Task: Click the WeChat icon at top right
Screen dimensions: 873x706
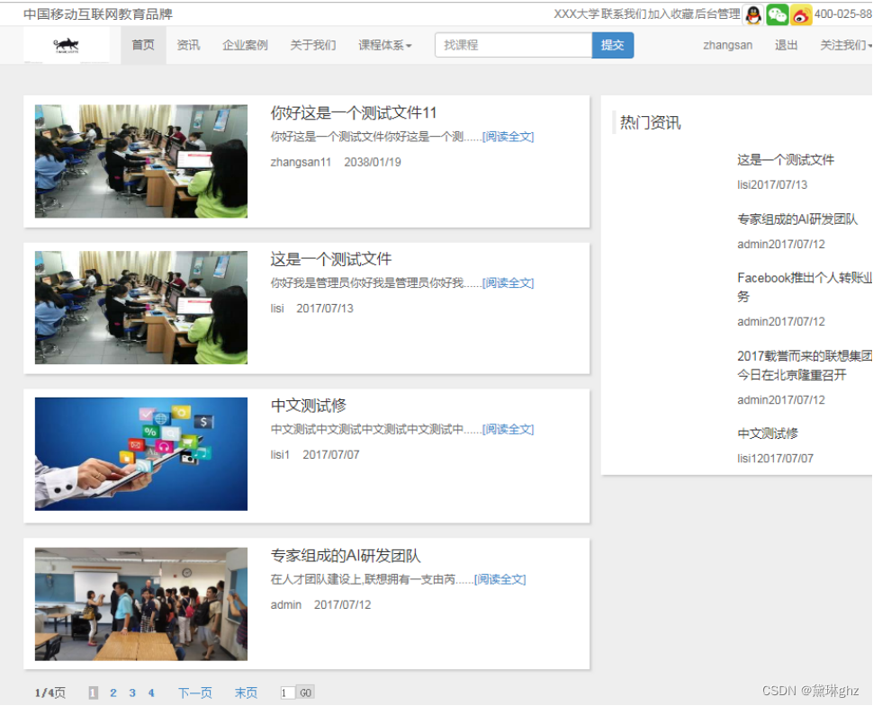Action: tap(777, 14)
